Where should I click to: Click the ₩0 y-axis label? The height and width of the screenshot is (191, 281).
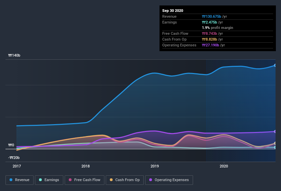[x=11, y=145]
